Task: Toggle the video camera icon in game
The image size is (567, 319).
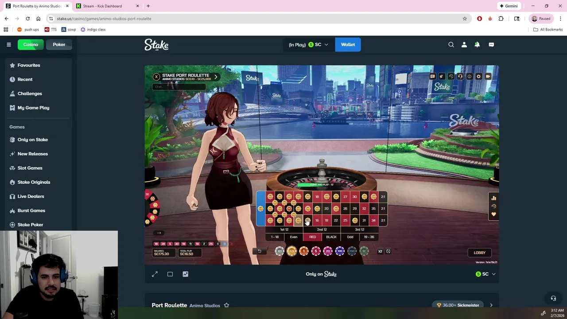Action: click(x=488, y=76)
